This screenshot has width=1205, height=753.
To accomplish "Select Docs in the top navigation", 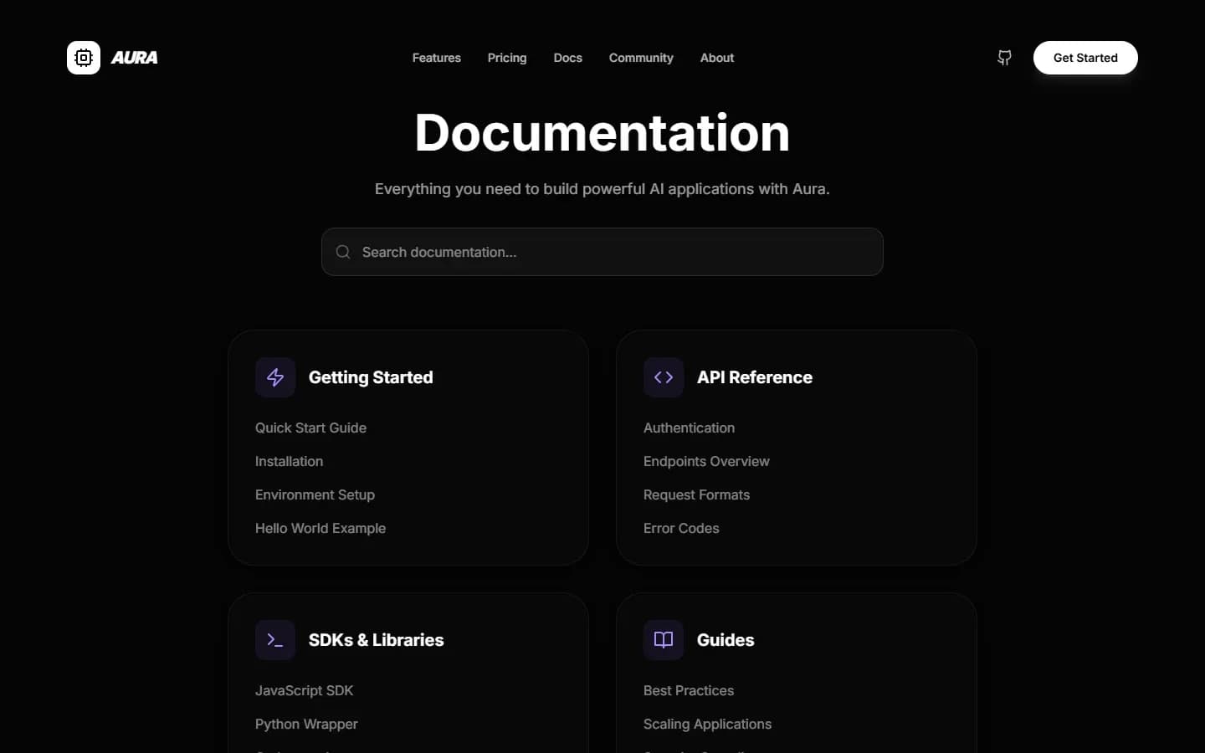I will (x=568, y=58).
